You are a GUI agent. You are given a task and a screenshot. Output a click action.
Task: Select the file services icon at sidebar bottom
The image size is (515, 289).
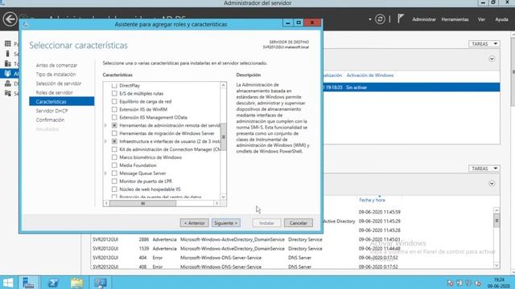(x=8, y=93)
